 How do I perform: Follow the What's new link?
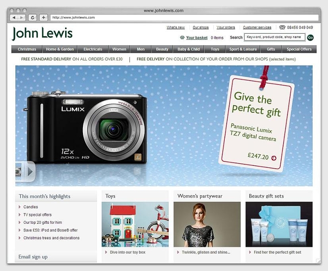(x=176, y=27)
